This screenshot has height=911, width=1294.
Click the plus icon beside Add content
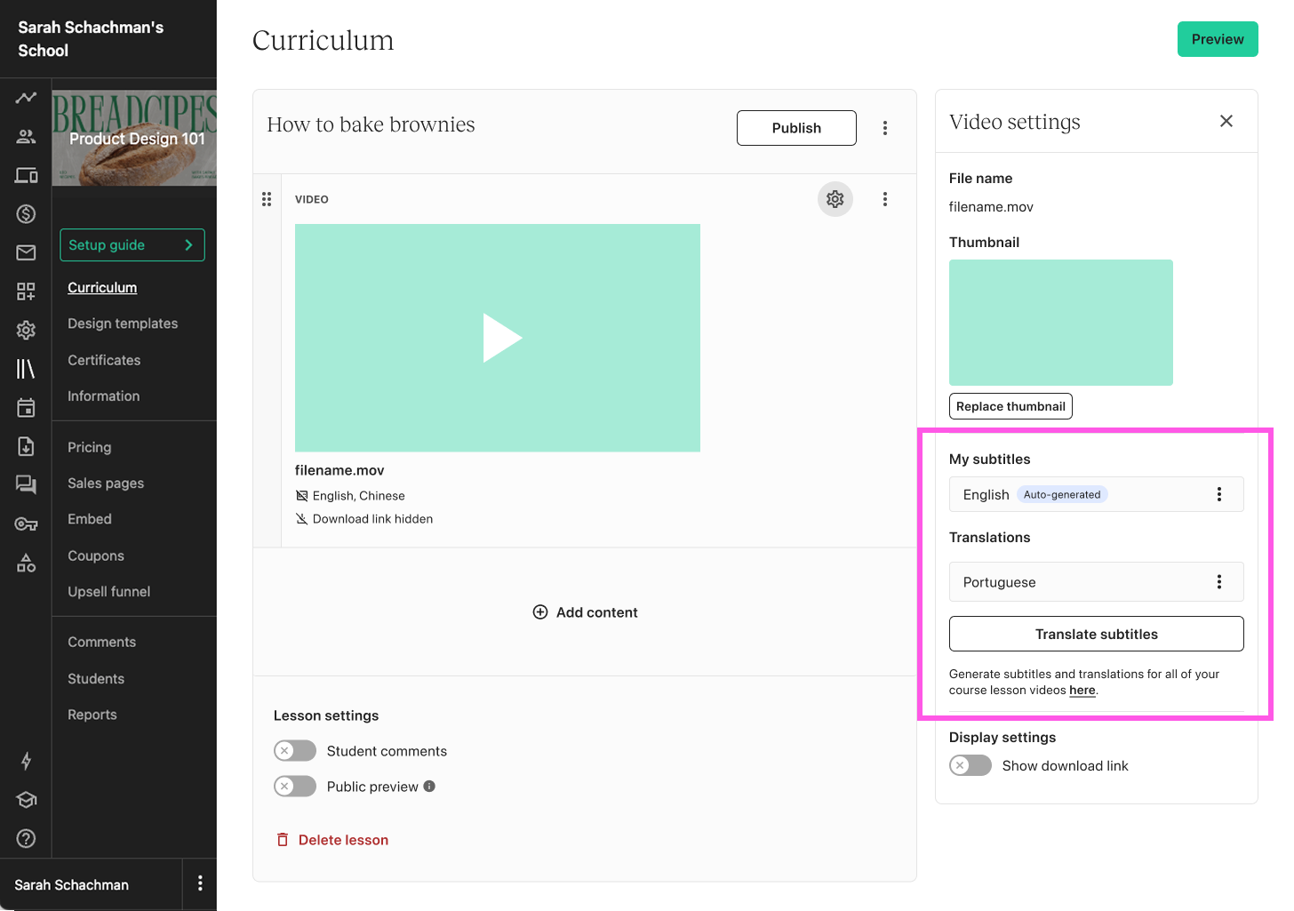(540, 612)
